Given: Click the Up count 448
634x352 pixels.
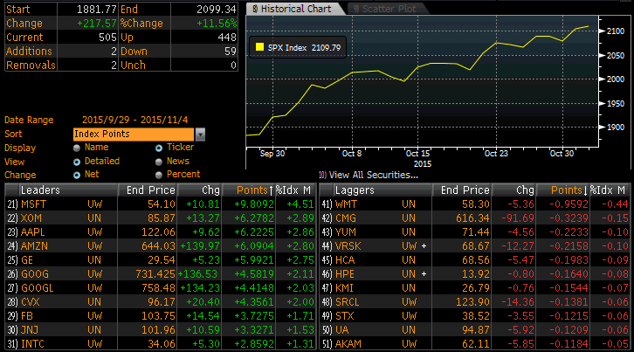Looking at the screenshot, I should click(227, 38).
